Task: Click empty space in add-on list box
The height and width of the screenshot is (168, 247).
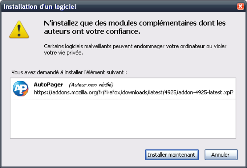Action: click(123, 119)
